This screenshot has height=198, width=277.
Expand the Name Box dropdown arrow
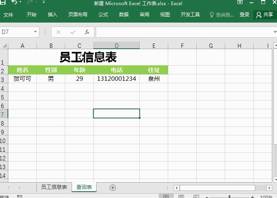click(36, 32)
